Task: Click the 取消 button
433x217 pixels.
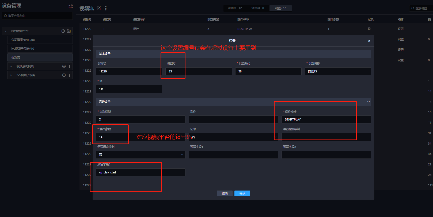Action: tap(225, 193)
